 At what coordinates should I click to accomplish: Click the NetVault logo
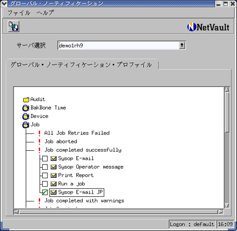pos(208,27)
